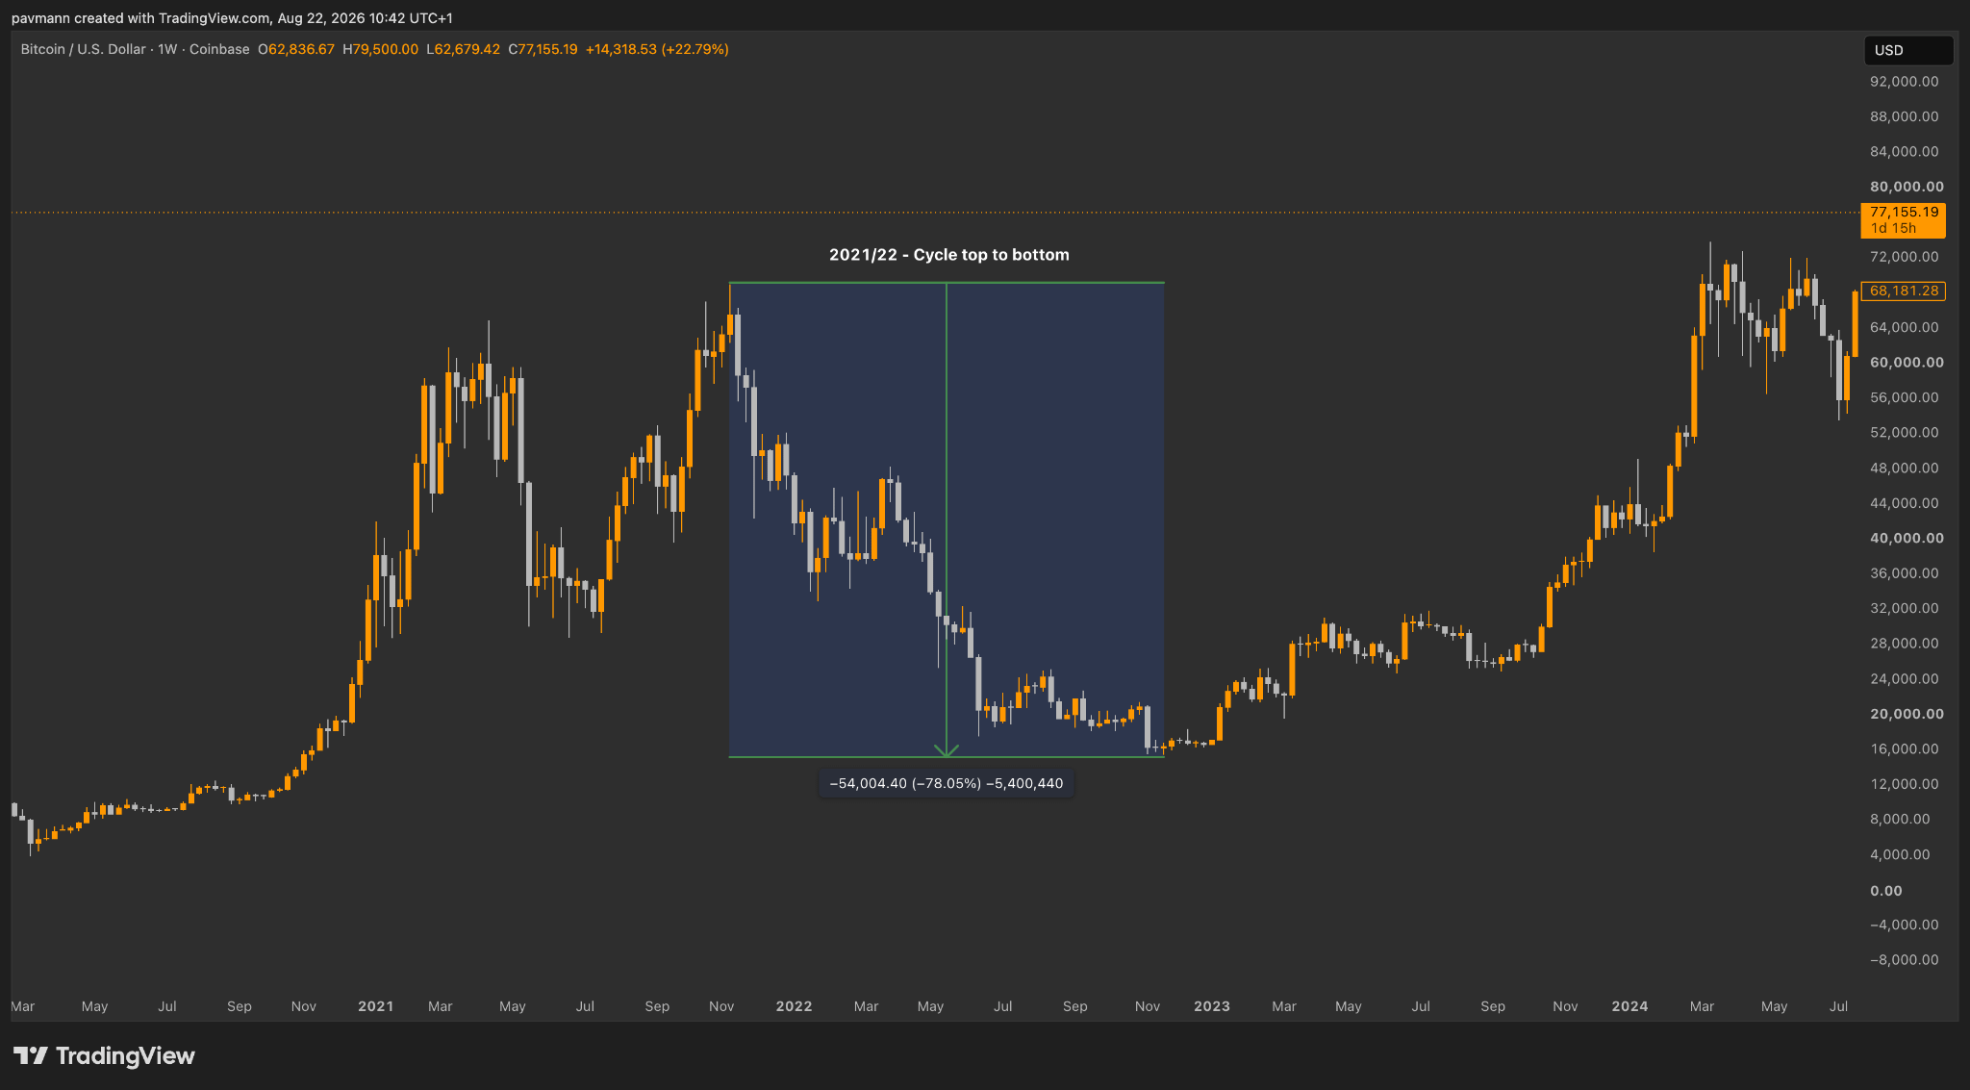Screen dimensions: 1970x1090
Task: Click the 68,181.28 price label
Action: point(1904,291)
